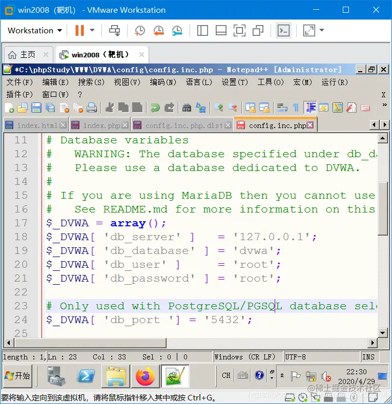Click the Redo arrow icon
This screenshot has width=392, height=404.
pos(169,108)
